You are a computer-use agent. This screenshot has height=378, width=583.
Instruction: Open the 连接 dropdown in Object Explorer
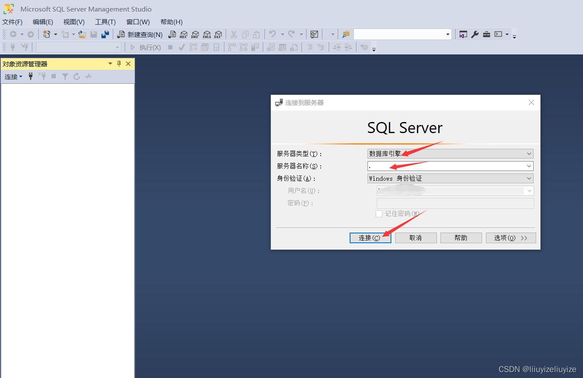[x=14, y=77]
